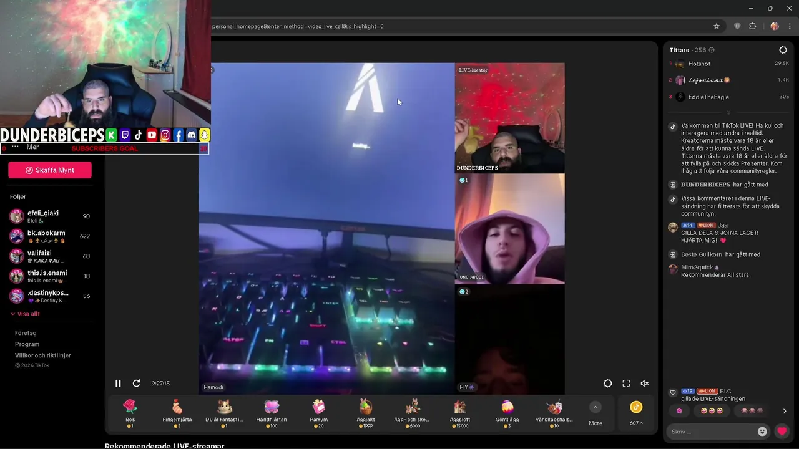Send the Vänskapshals... gift
This screenshot has height=449, width=799.
tap(554, 413)
